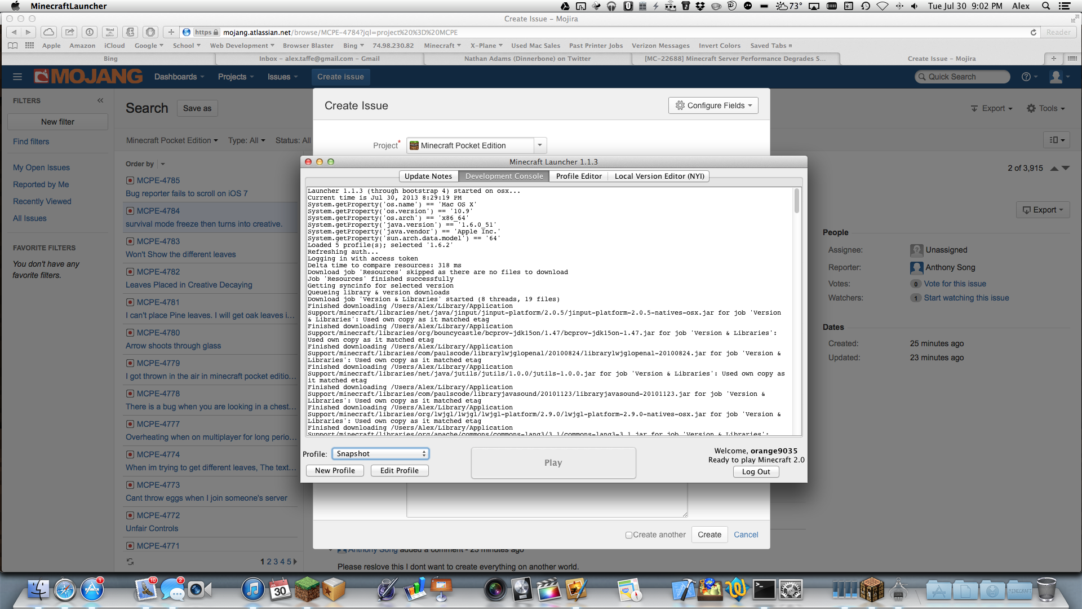The width and height of the screenshot is (1082, 609).
Task: Click the next issue down-arrow icon
Action: pyautogui.click(x=1066, y=168)
